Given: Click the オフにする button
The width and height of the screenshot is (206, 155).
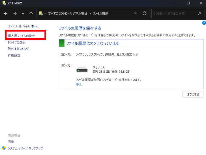Looking at the screenshot, I should point(193,94).
